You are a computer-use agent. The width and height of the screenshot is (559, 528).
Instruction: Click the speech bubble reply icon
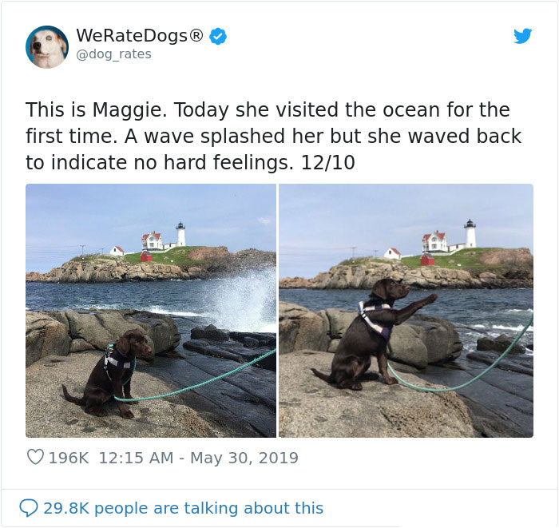tap(28, 508)
